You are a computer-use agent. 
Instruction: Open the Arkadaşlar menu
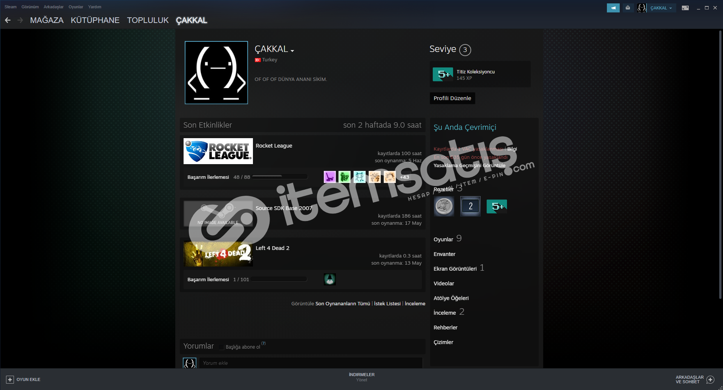pos(54,7)
